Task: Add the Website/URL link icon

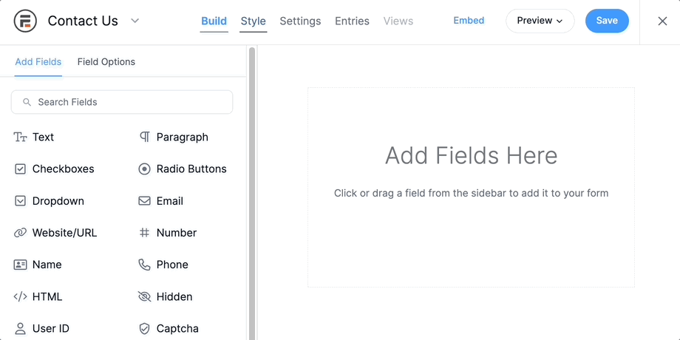Action: [x=21, y=233]
